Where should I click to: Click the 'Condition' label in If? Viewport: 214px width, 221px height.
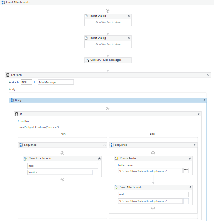[24, 121]
